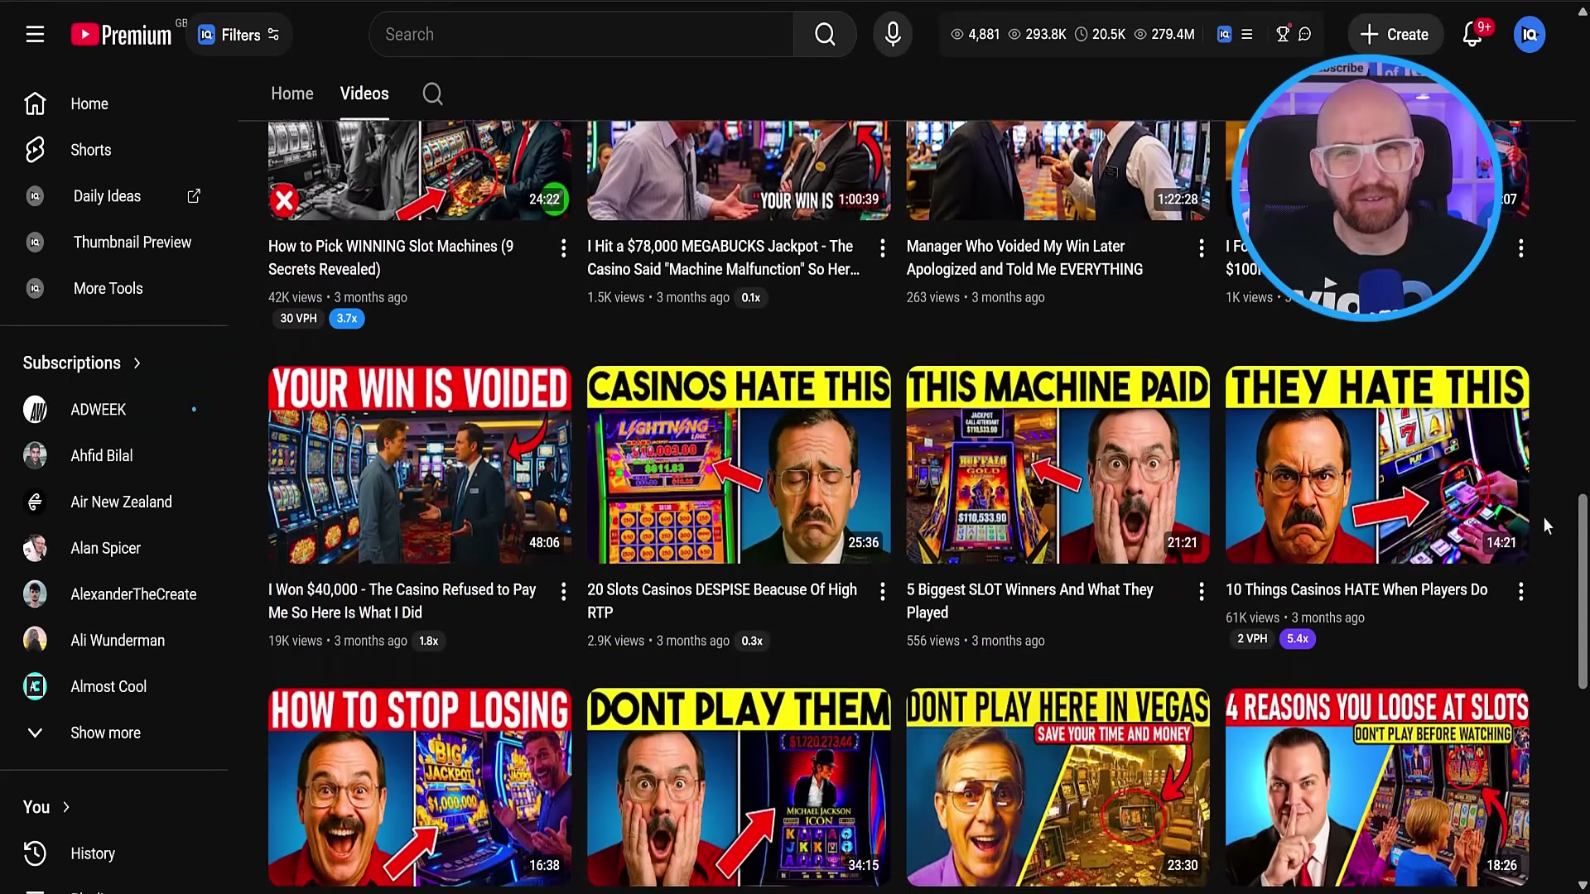Open options for $78,000 MEGABUCKS Jackpot video
1590x894 pixels.
tap(883, 248)
